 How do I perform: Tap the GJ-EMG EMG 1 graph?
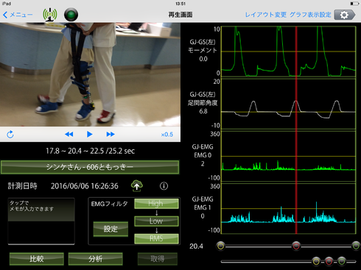pyautogui.click(x=289, y=208)
